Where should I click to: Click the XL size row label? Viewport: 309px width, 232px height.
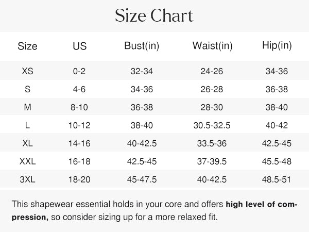[x=27, y=143]
